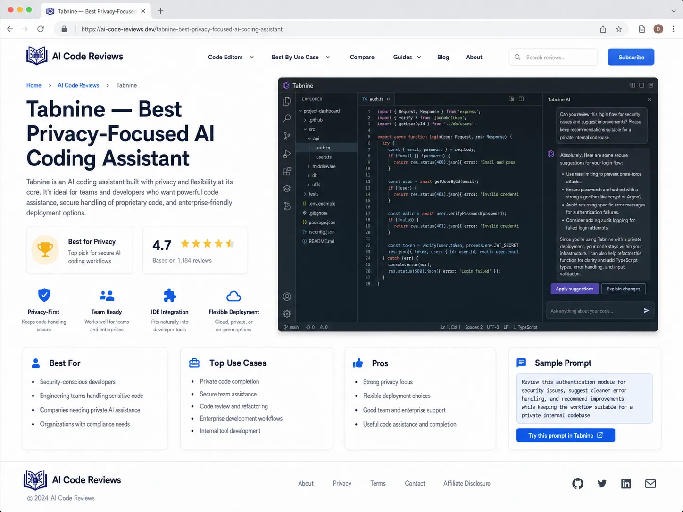
Task: Open the LinkedIn footer icon
Action: [x=626, y=484]
